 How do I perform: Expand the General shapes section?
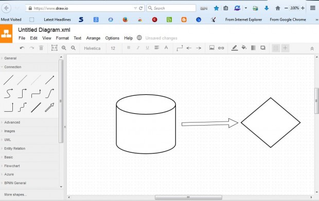29,58
